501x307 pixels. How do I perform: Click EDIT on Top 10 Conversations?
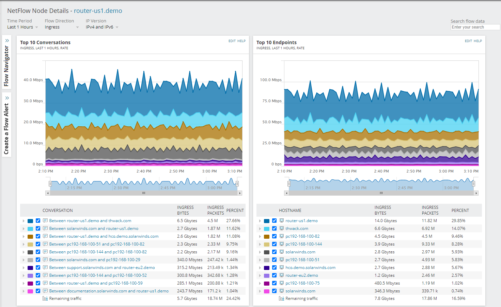pos(232,41)
